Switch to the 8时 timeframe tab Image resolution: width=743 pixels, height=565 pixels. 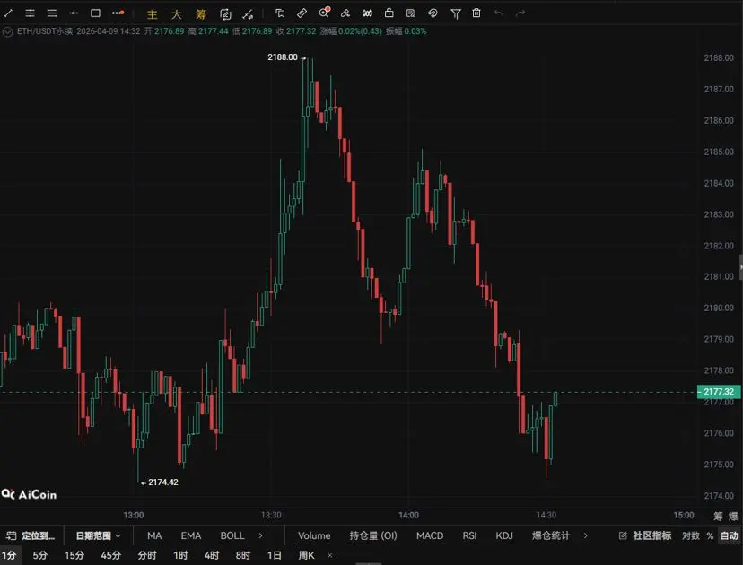243,555
